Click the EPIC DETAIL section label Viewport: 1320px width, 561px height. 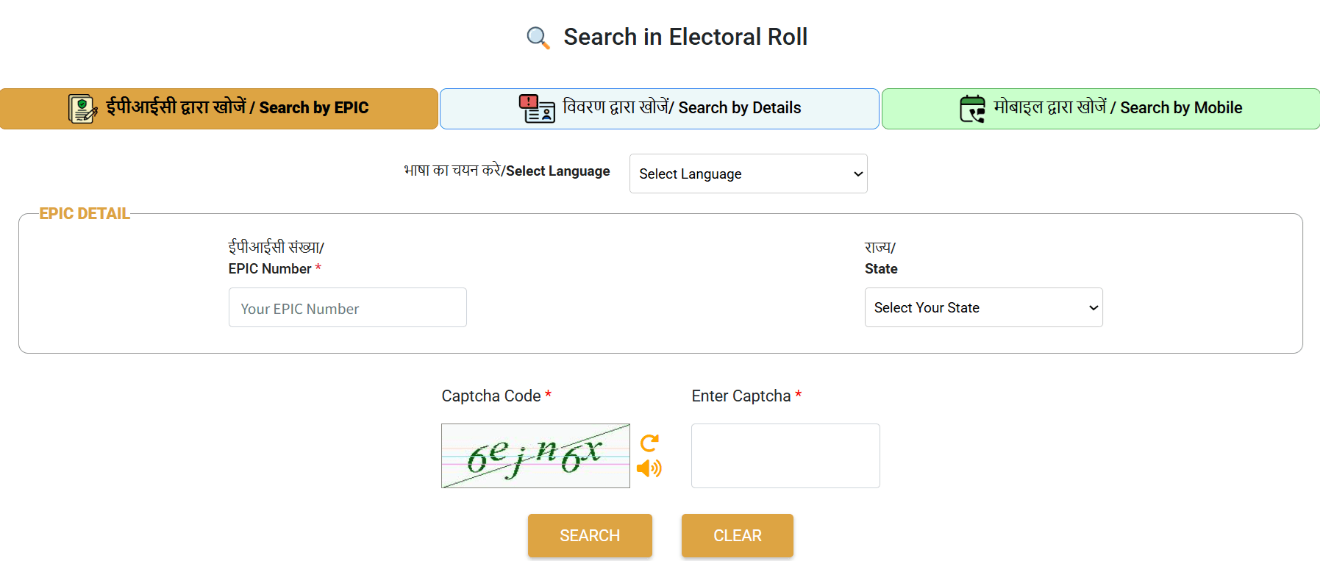(84, 213)
